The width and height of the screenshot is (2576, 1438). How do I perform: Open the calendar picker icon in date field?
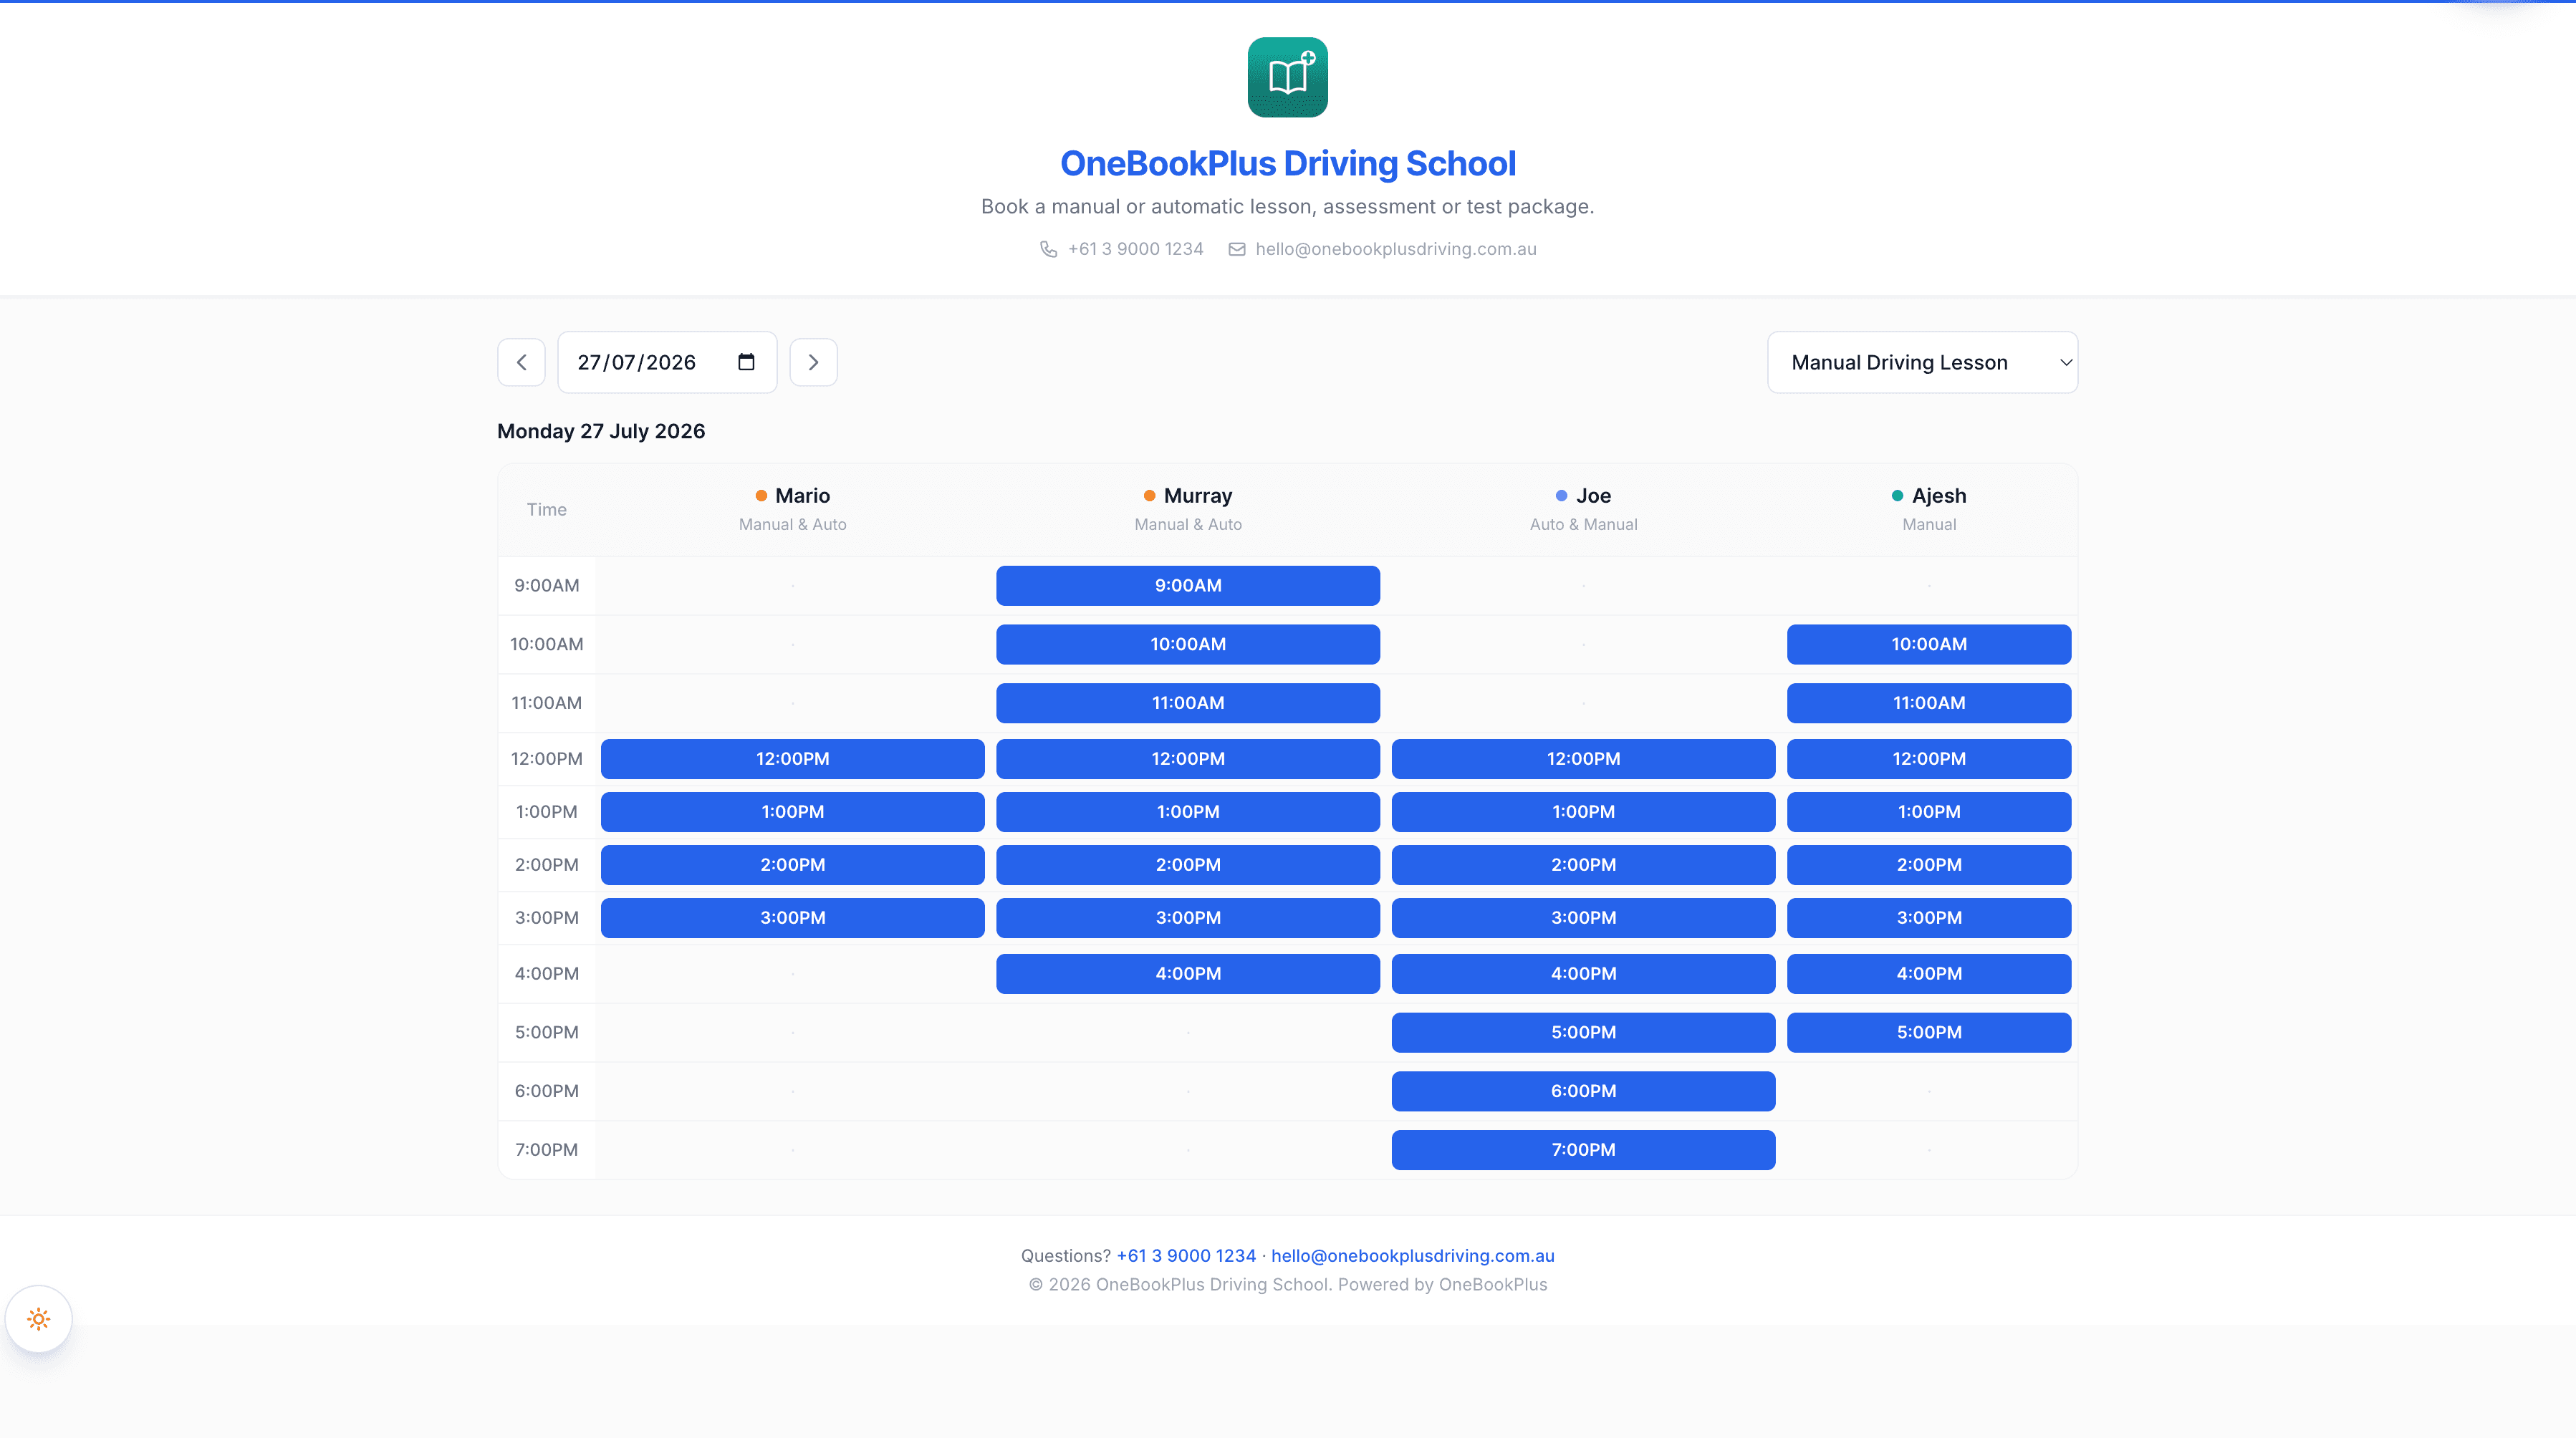pos(746,362)
